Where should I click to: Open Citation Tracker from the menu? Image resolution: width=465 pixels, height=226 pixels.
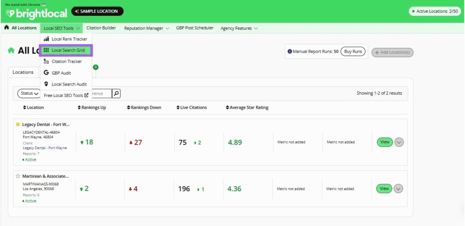tap(66, 62)
